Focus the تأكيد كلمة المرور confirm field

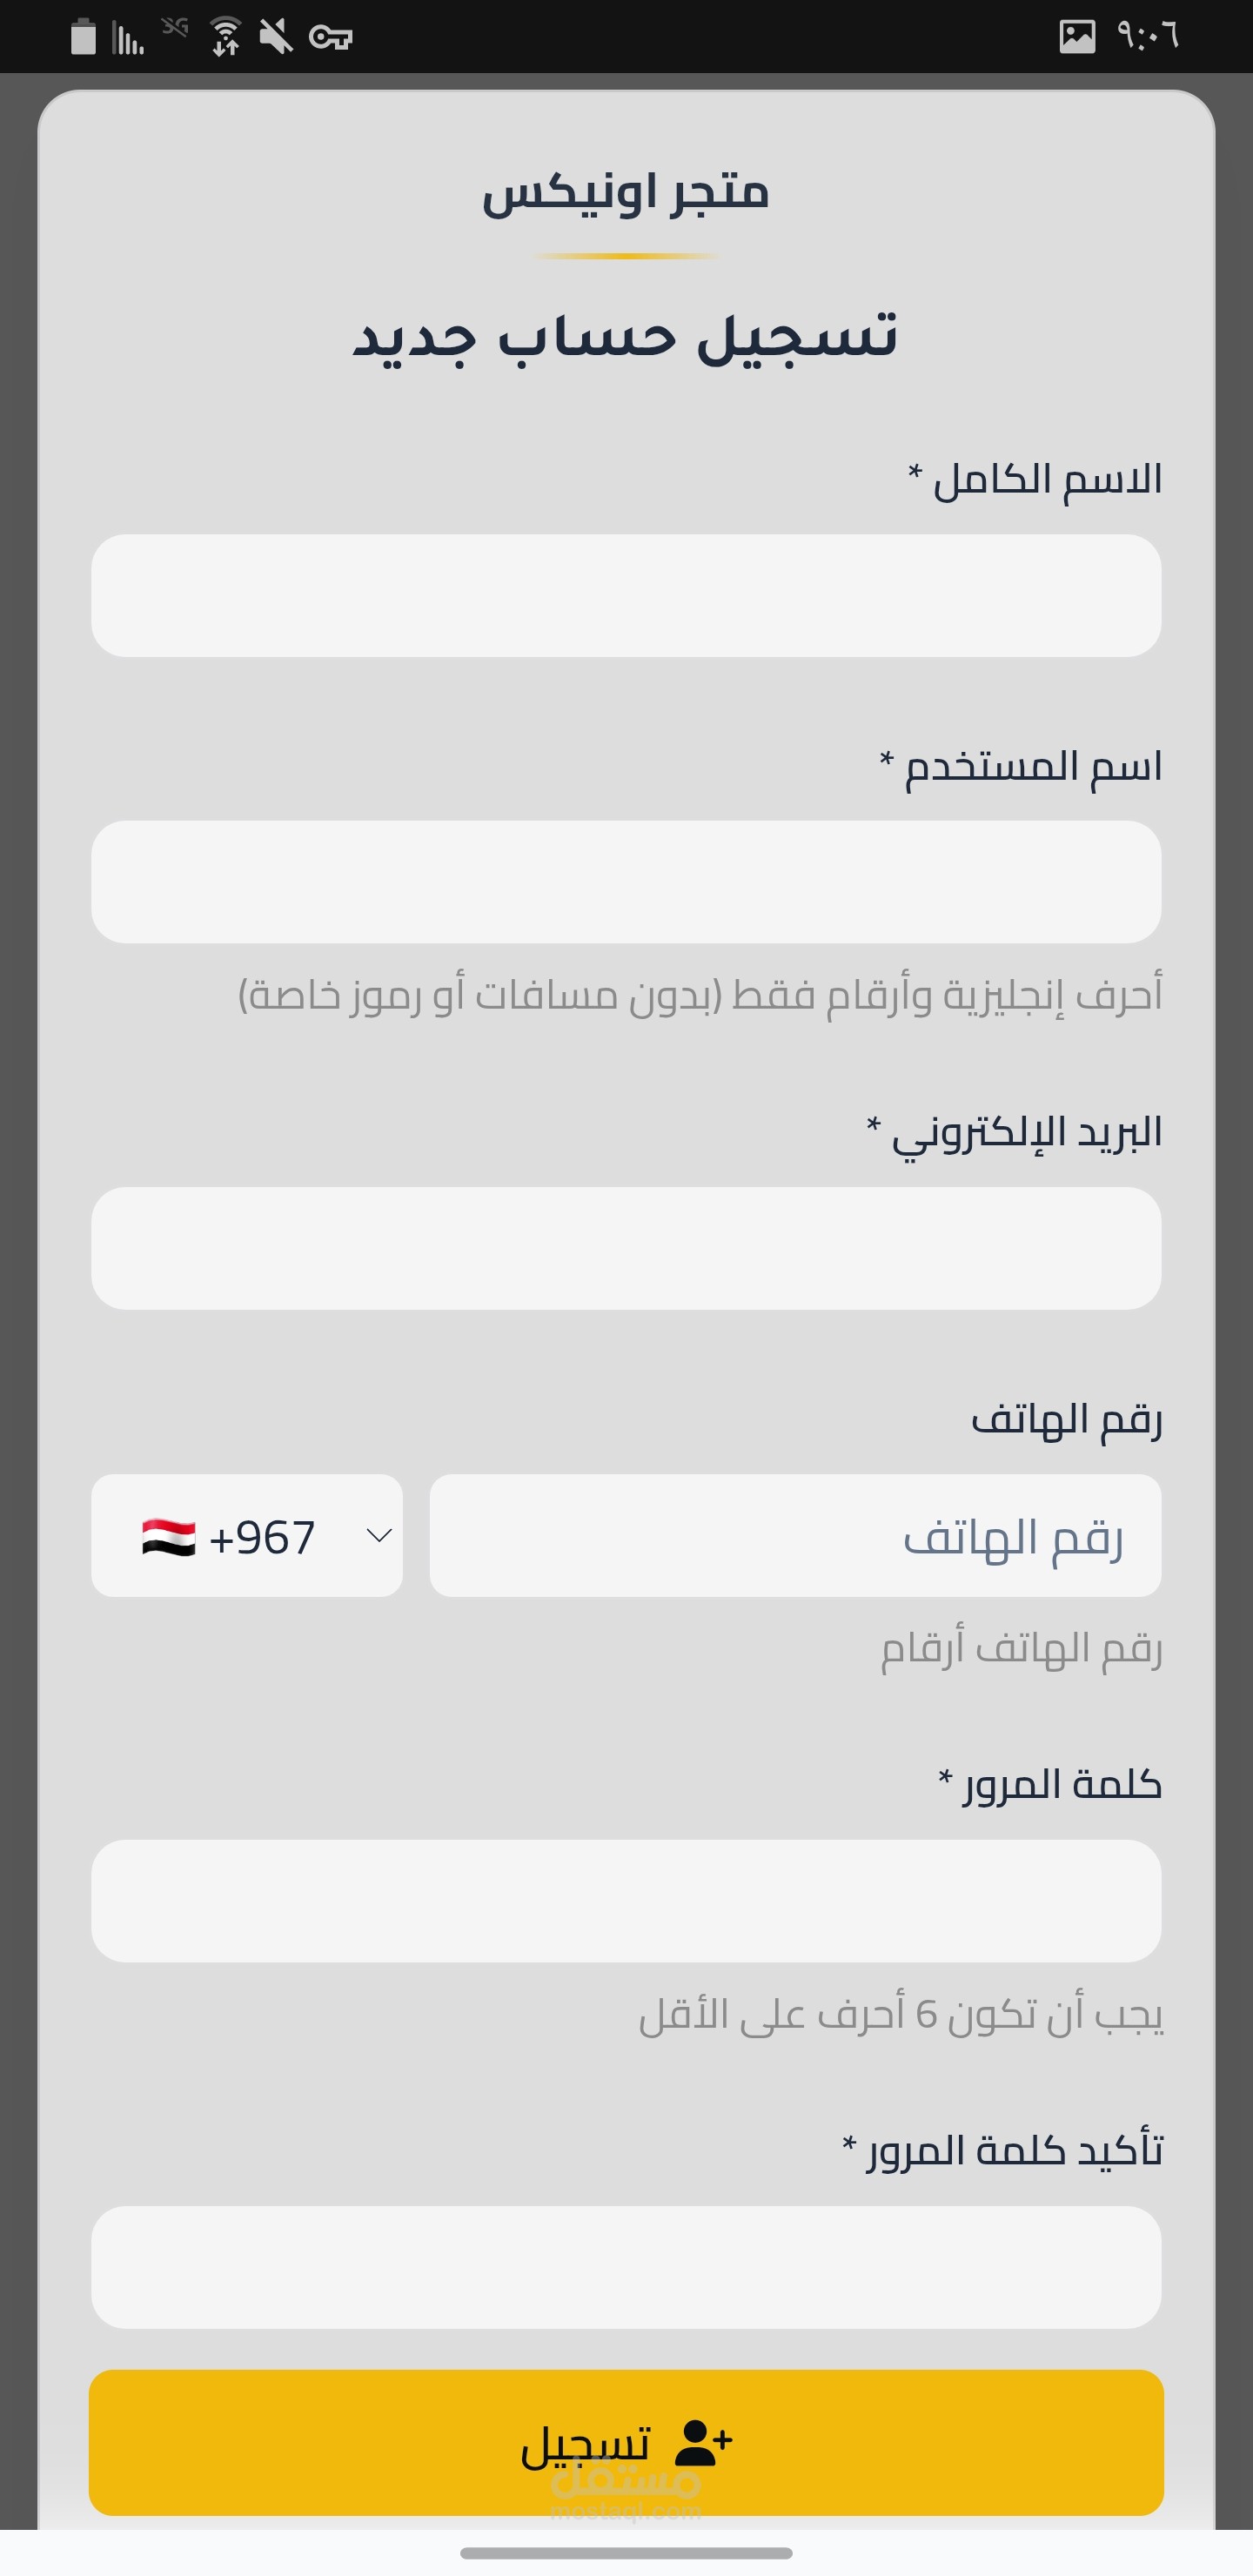(626, 2267)
